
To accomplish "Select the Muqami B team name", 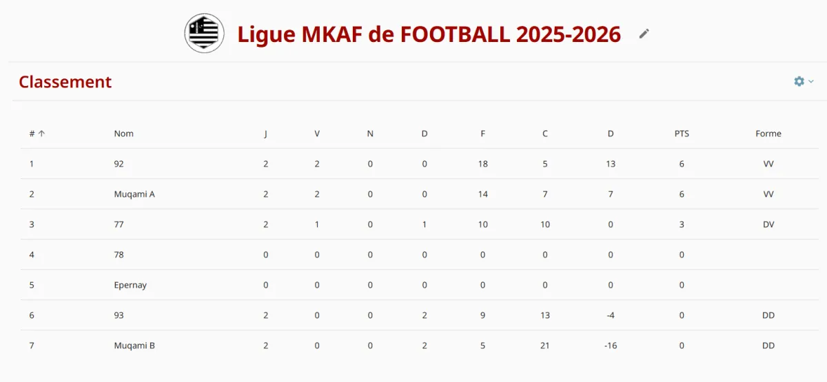I will click(134, 346).
